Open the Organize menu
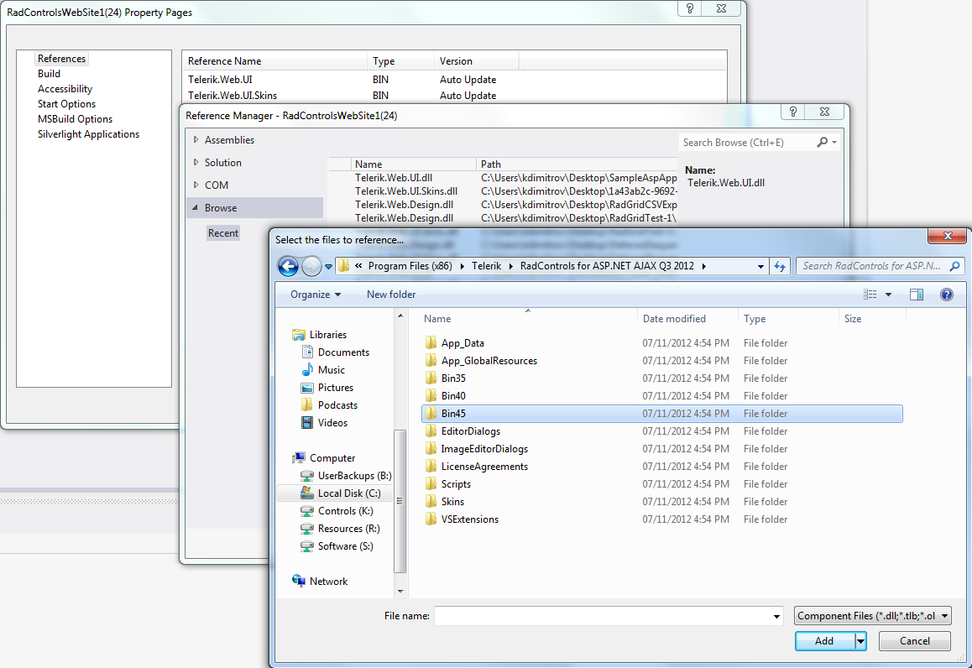This screenshot has width=972, height=668. pos(316,295)
